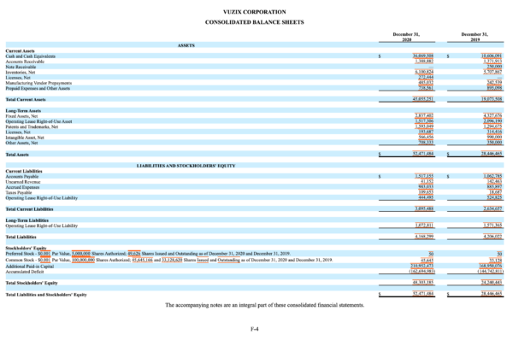Select the 2020 Accounts Payable value
The image size is (513, 340).
pos(424,176)
